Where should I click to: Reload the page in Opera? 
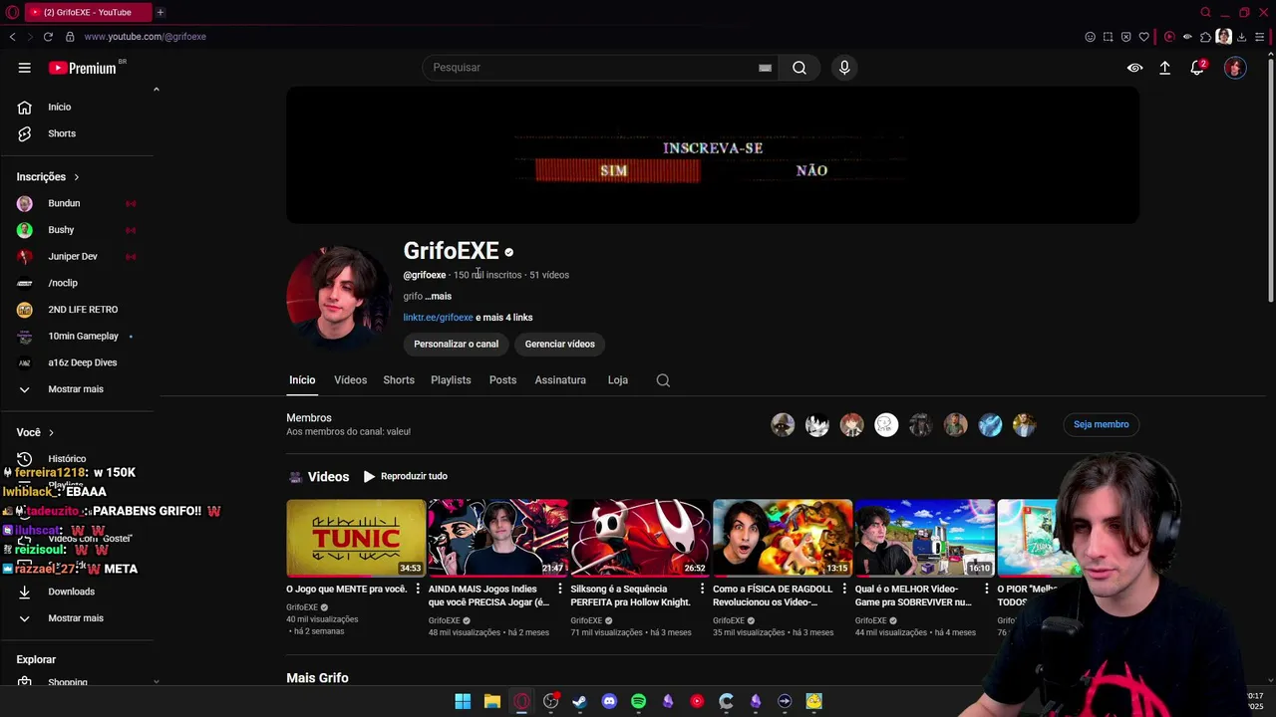pos(48,37)
